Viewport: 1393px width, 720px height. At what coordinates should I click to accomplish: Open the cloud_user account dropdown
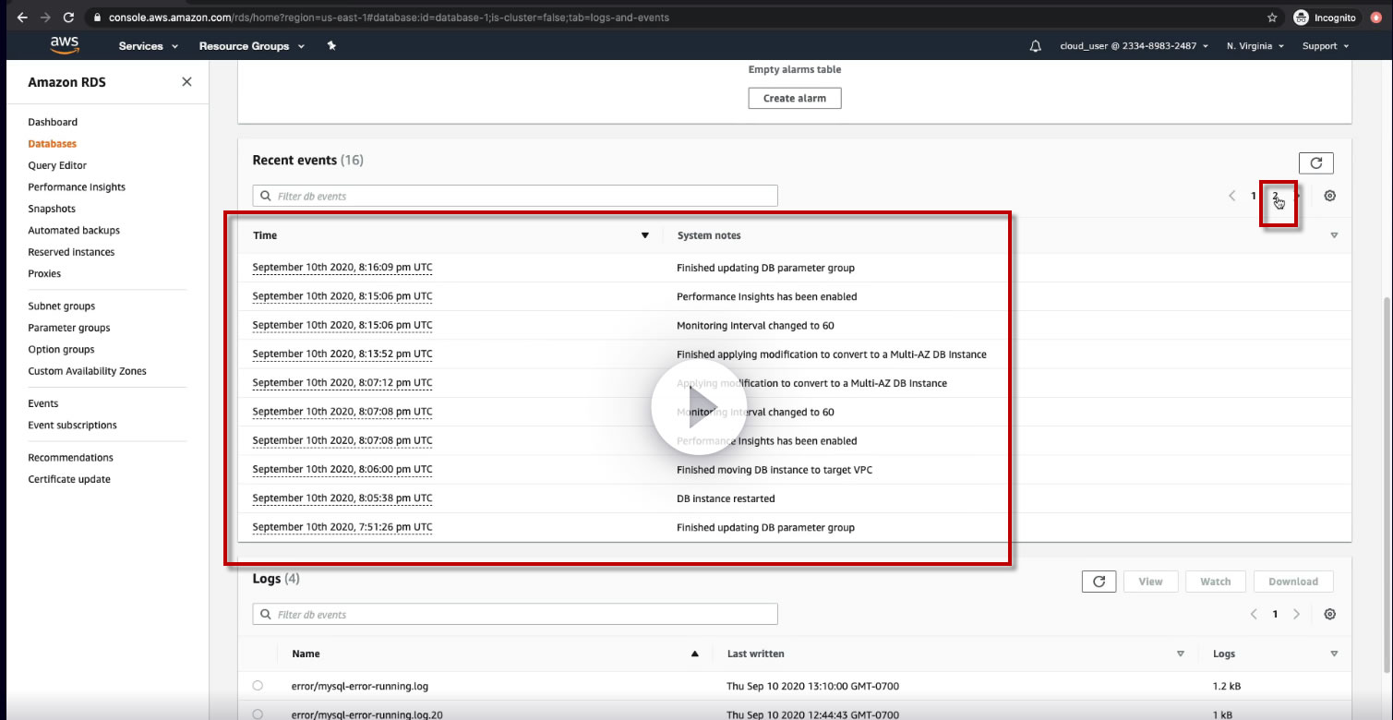click(x=1134, y=46)
